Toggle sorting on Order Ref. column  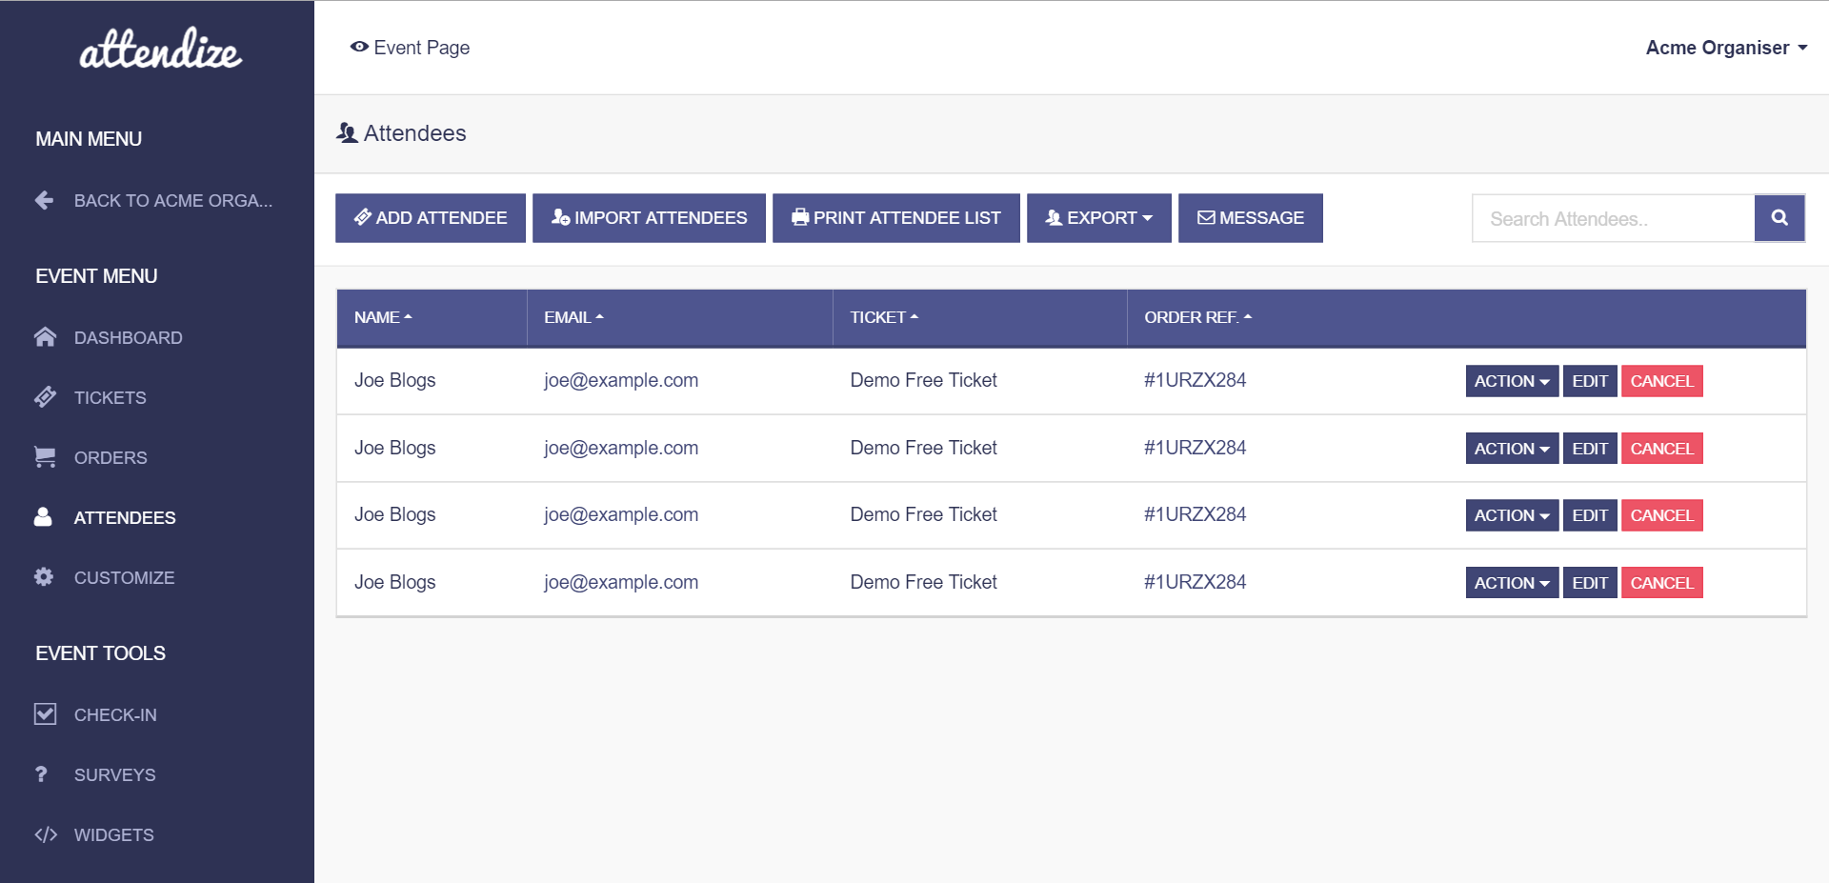point(1197,317)
